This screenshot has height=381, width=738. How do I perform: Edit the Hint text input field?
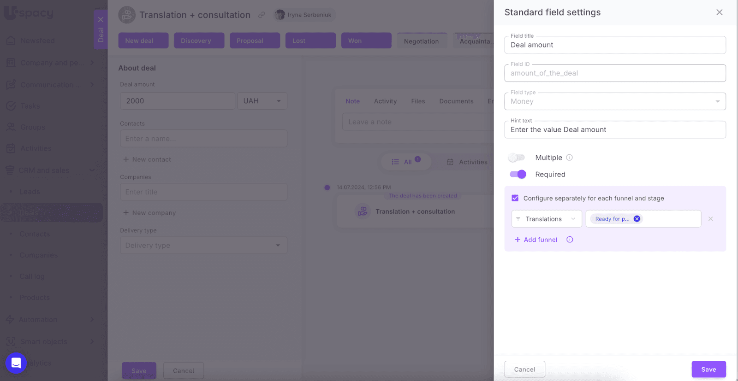pyautogui.click(x=615, y=130)
